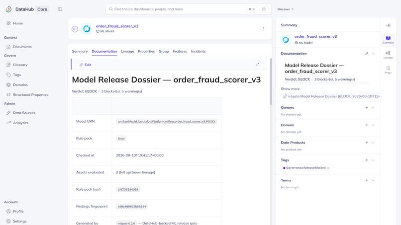Click the Discover link
The image size is (401, 225).
coord(286,9)
